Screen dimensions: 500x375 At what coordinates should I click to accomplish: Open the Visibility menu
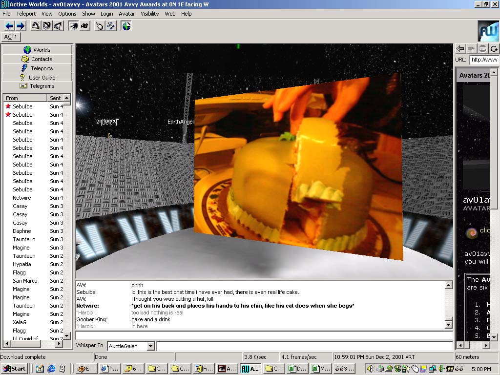click(150, 14)
